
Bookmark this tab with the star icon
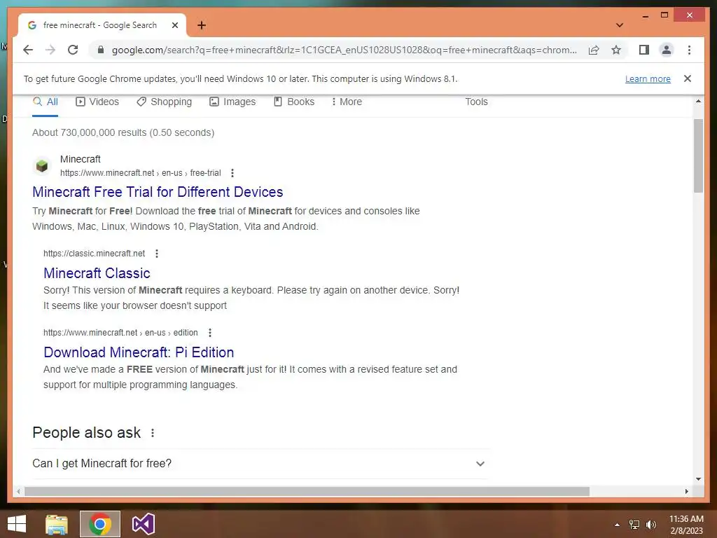click(616, 50)
